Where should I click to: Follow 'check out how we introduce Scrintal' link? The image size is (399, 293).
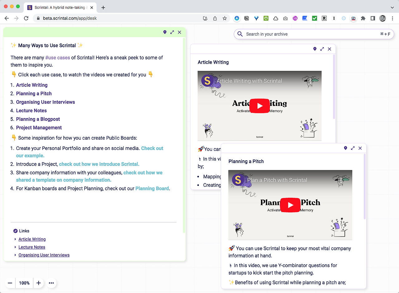[99, 164]
